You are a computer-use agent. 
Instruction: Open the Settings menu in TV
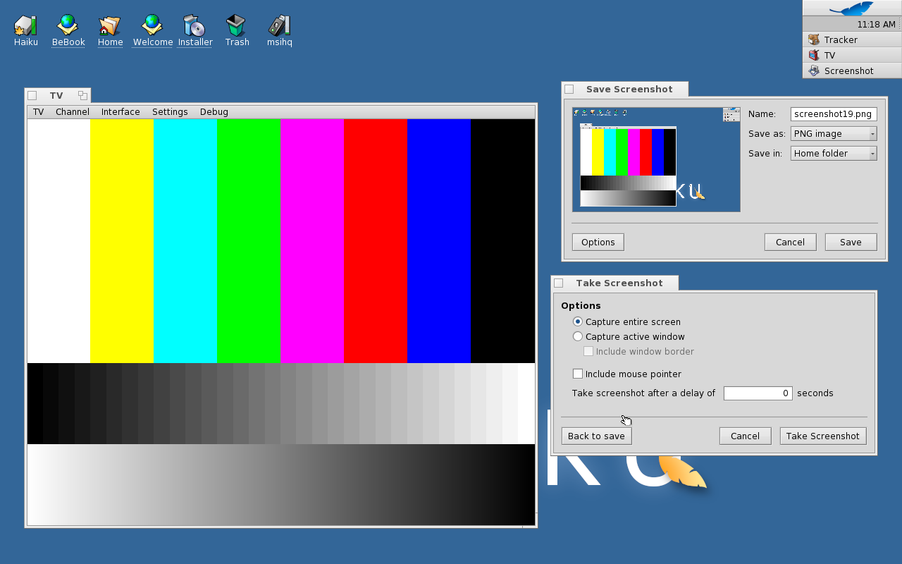pyautogui.click(x=170, y=112)
